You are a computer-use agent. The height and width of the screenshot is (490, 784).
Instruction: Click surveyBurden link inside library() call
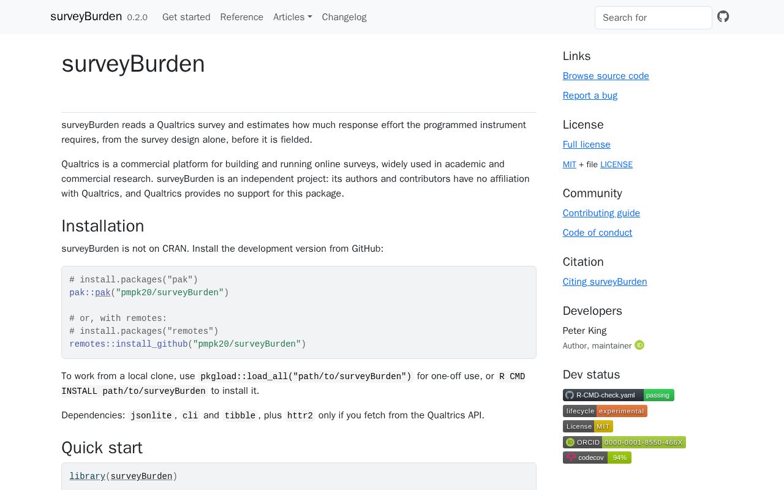(141, 477)
